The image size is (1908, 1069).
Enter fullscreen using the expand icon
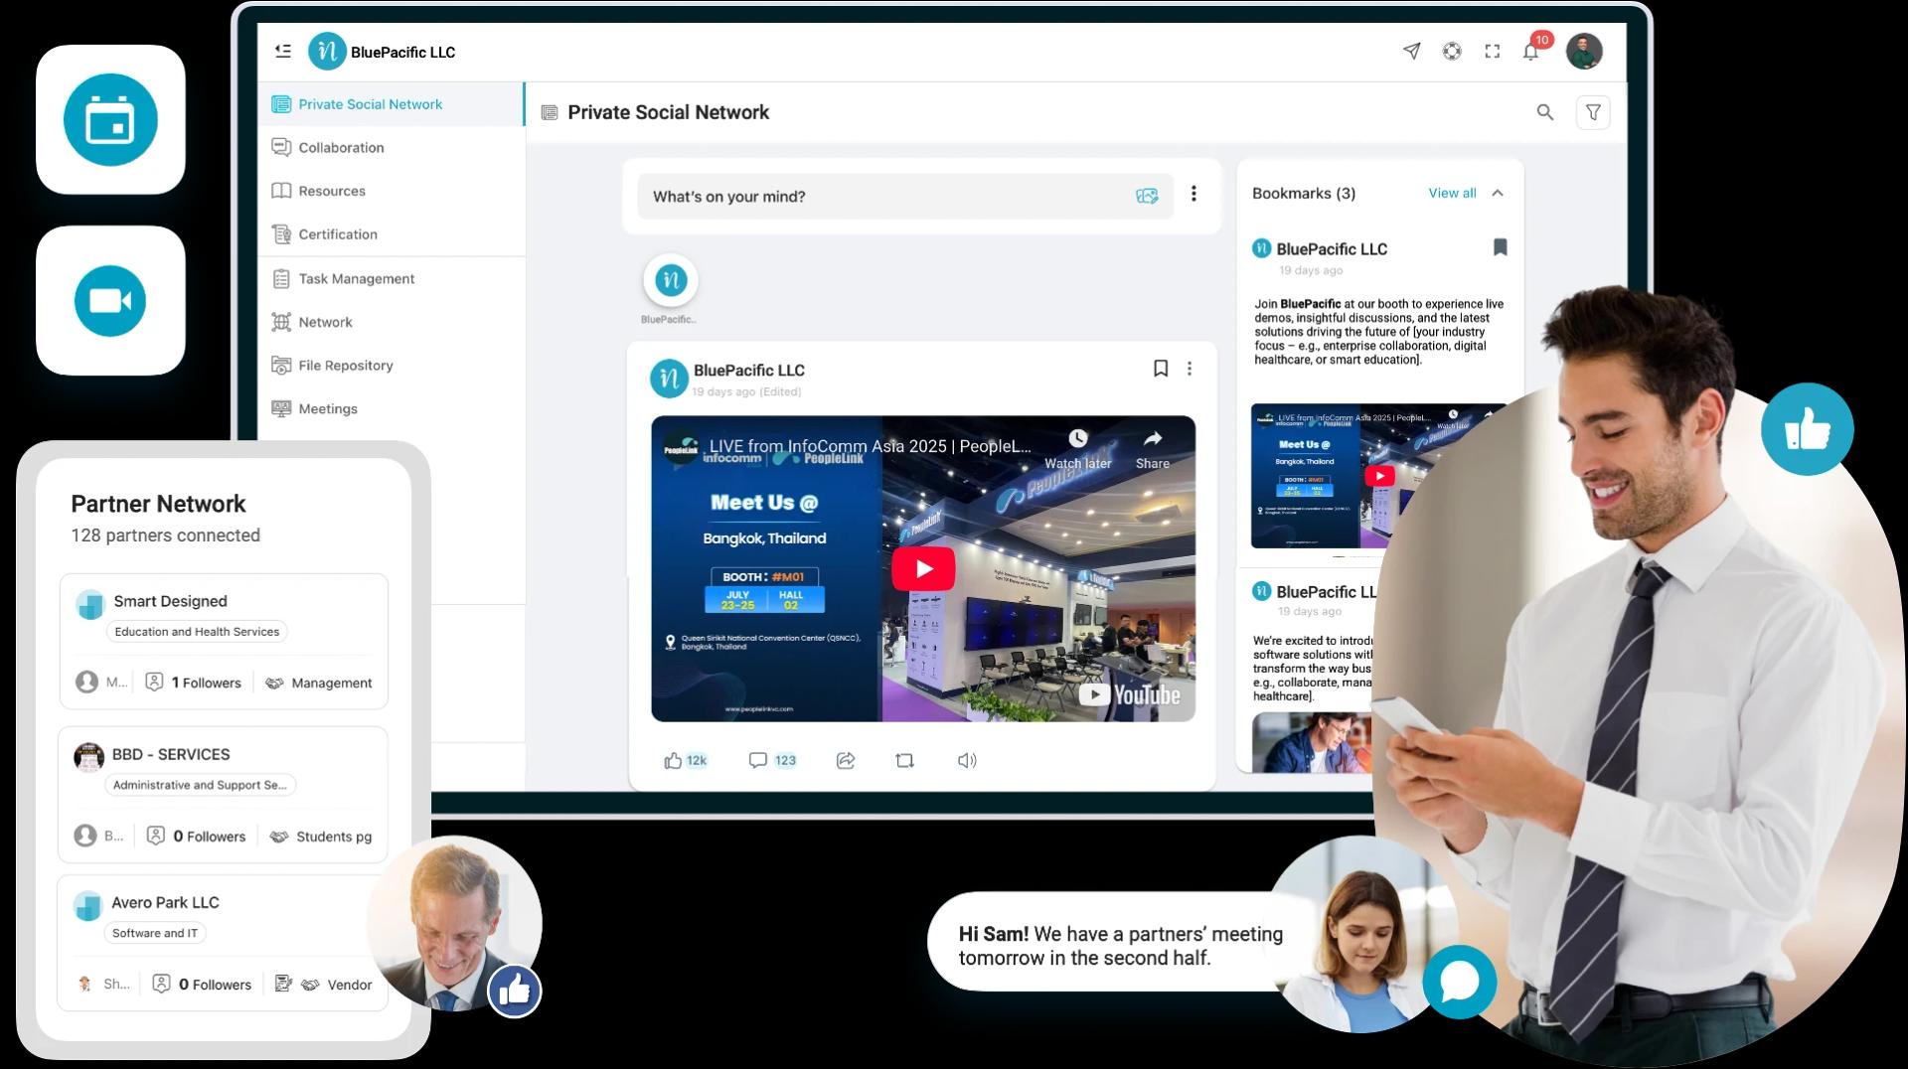point(1493,51)
